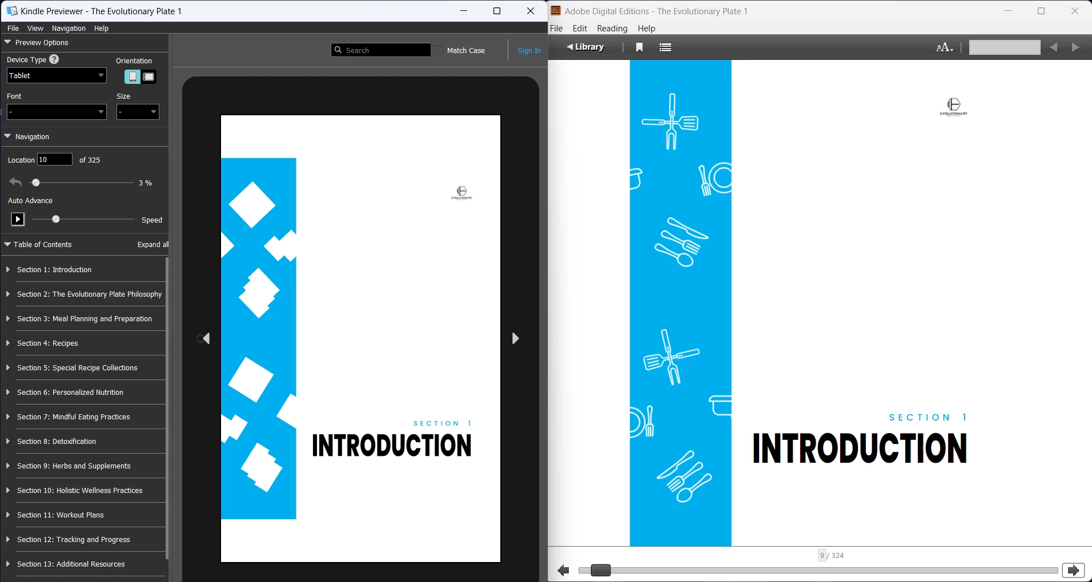Select landscape orientation icon in Kindle Previewer
1092x582 pixels.
[x=149, y=76]
